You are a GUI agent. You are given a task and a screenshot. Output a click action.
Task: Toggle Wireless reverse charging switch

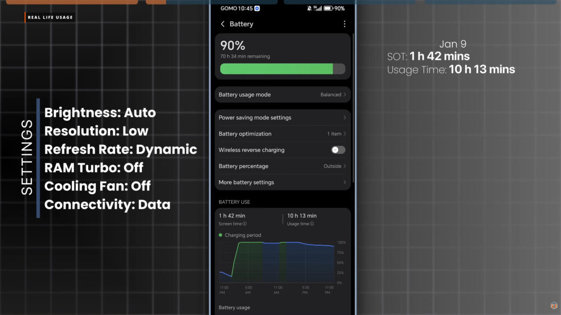pyautogui.click(x=338, y=150)
